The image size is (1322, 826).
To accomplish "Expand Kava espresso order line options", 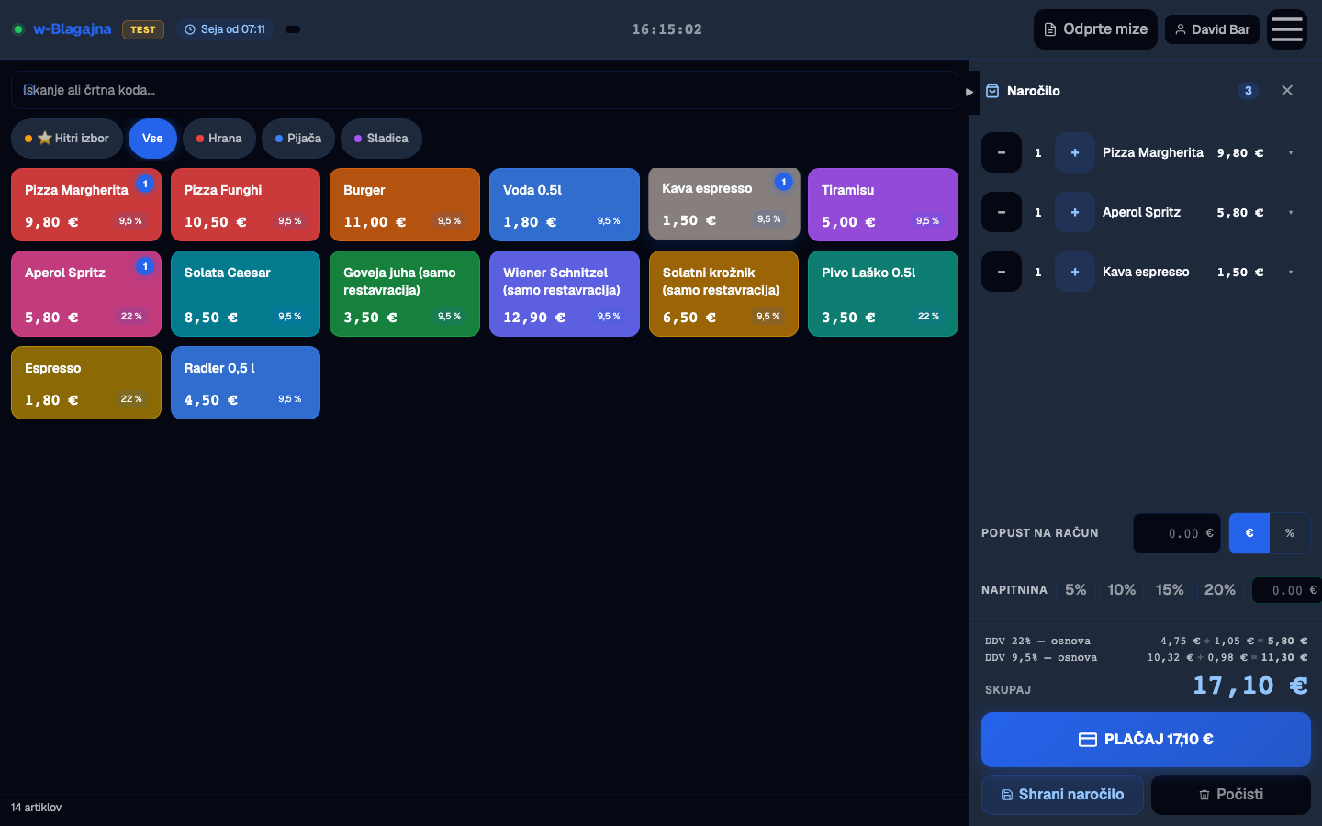I will coord(1291,273).
